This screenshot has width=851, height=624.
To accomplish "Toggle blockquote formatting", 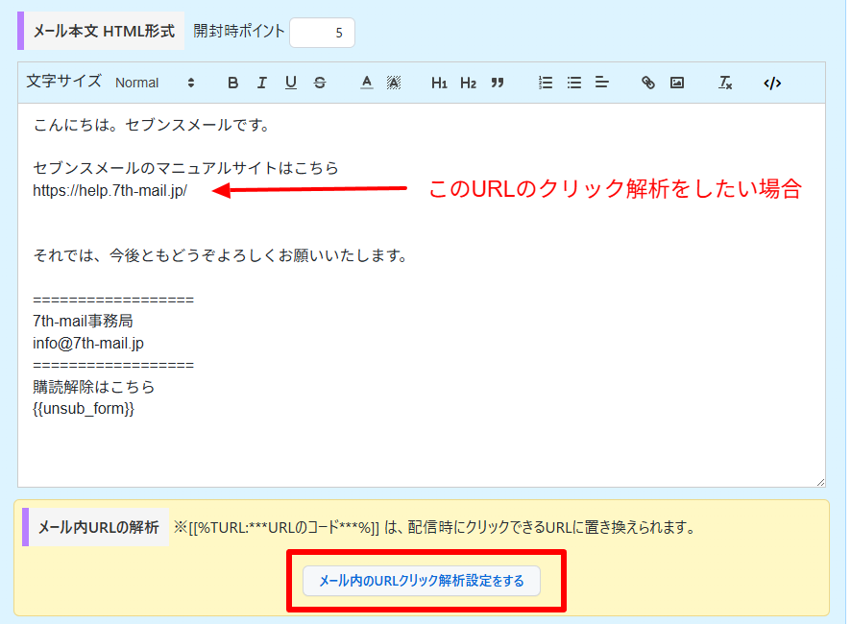I will click(497, 83).
